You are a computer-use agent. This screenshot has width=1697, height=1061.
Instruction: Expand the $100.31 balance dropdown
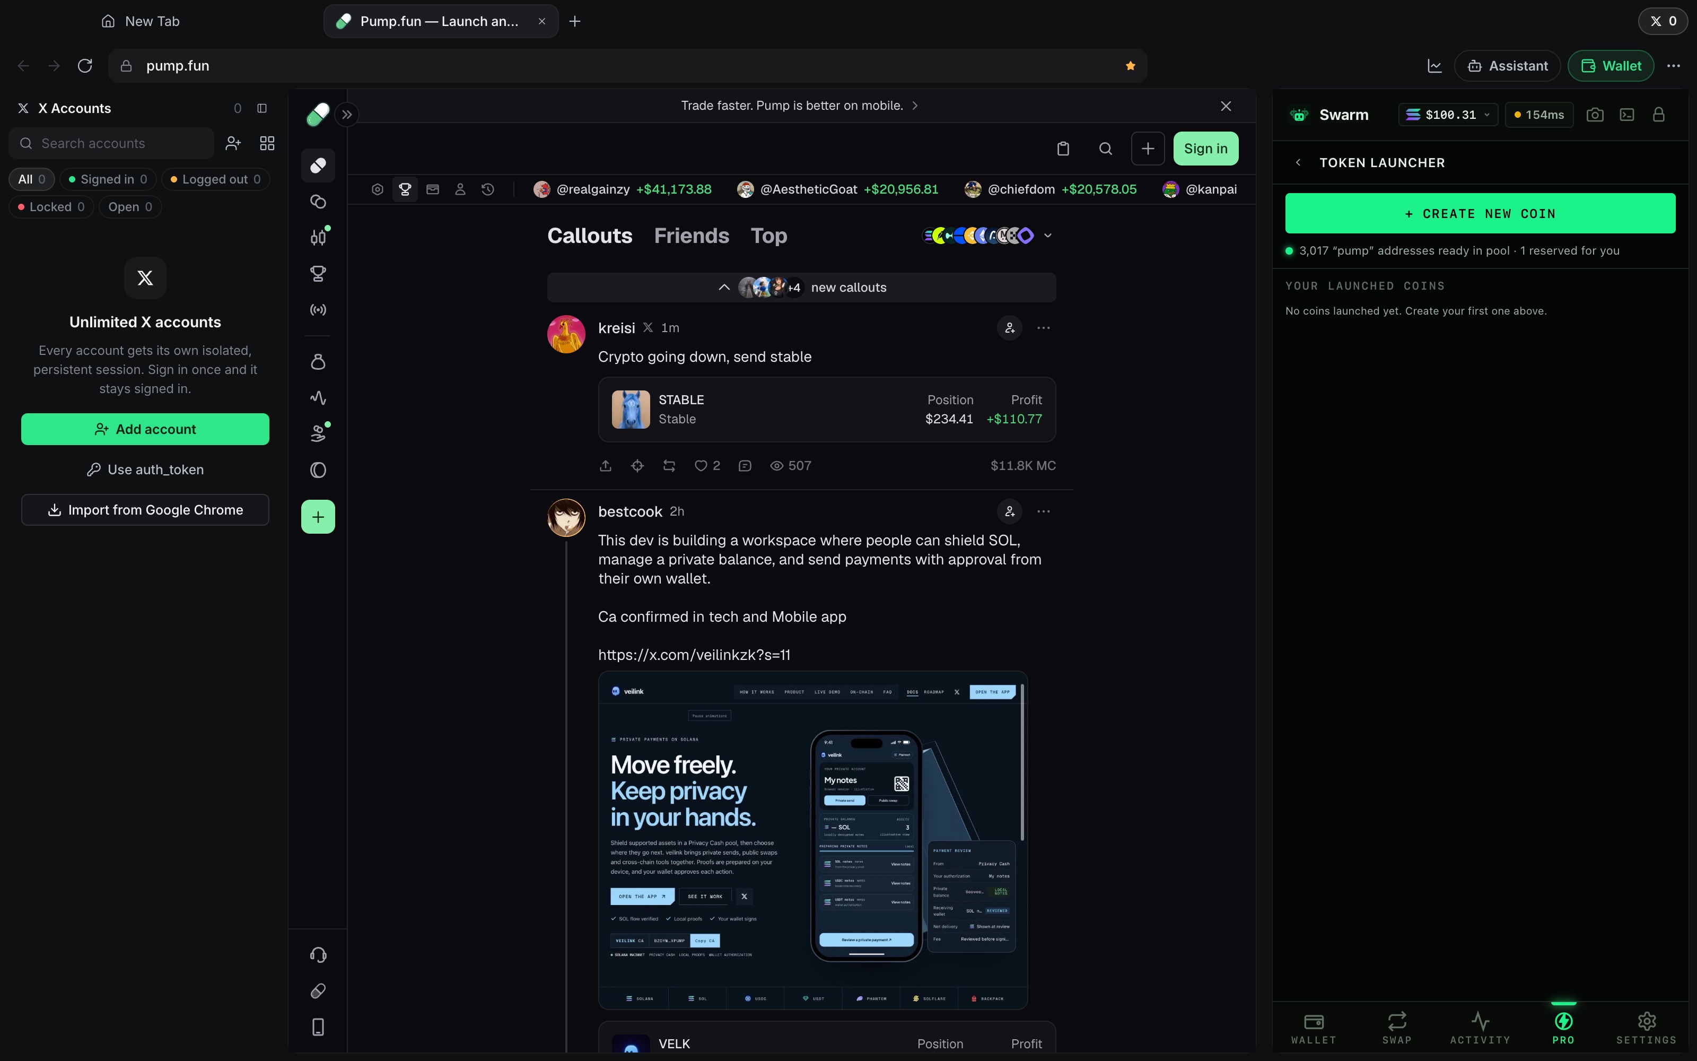[1448, 115]
